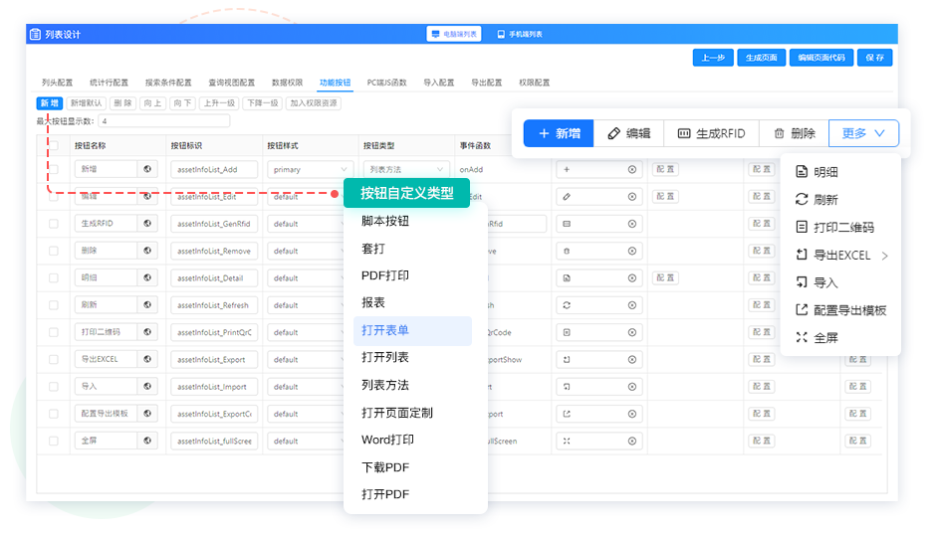936x537 pixels.
Task: Click the circle icon in the plus-sign icon field
Action: click(x=632, y=170)
